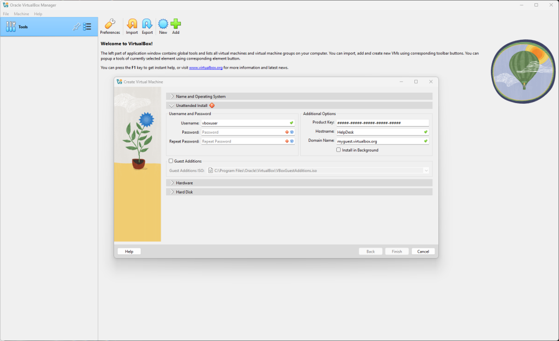This screenshot has width=559, height=341.
Task: Open the File menu
Action: point(6,14)
